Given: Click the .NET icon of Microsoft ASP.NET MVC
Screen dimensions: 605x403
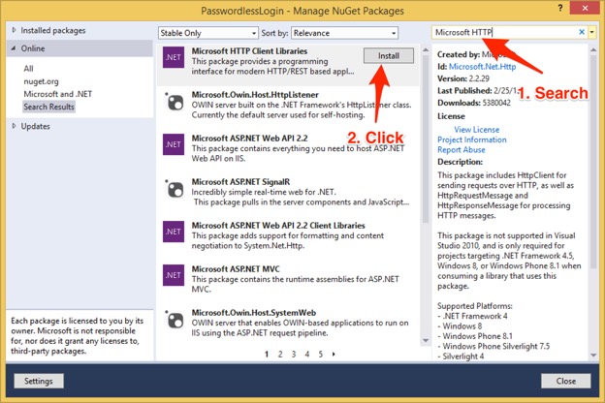Looking at the screenshot, I should tap(174, 275).
